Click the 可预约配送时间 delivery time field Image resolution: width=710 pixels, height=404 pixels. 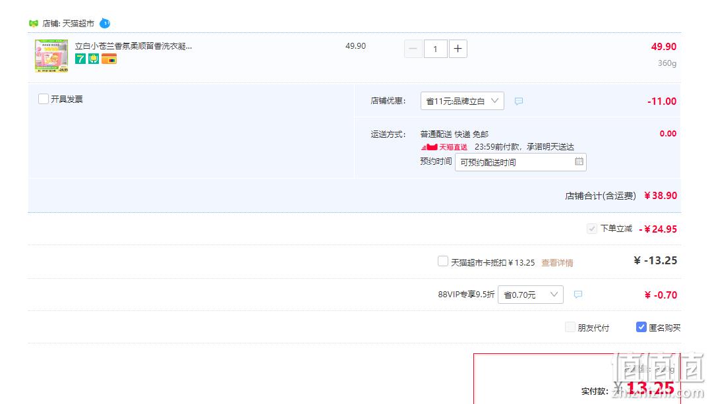(521, 162)
